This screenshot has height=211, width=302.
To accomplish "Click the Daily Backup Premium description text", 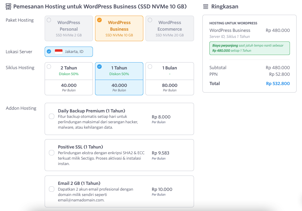I will tap(98, 122).
